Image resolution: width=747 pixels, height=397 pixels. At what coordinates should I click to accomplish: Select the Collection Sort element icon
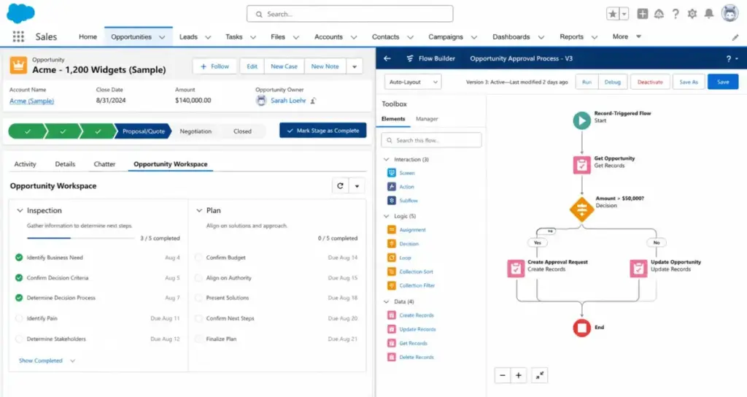point(392,271)
